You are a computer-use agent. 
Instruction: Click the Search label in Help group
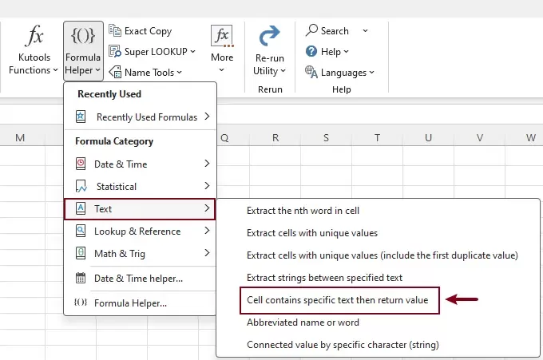pos(335,31)
